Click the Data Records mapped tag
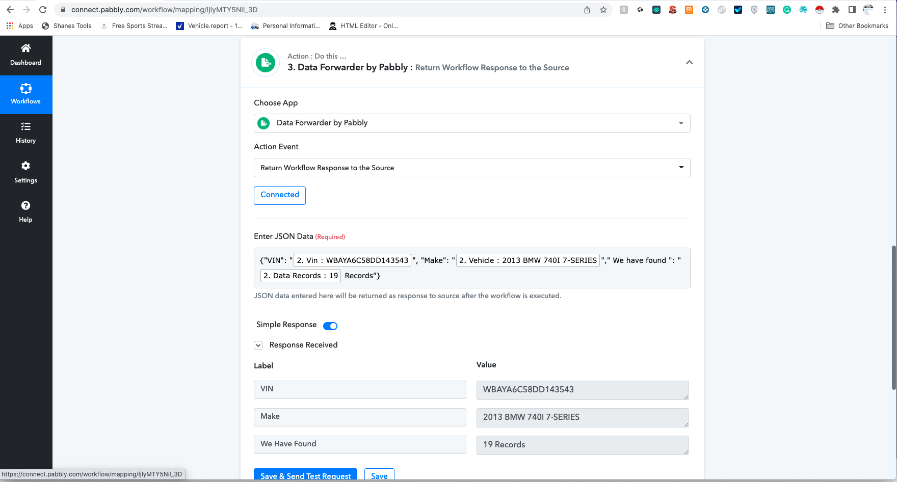Image resolution: width=897 pixels, height=482 pixels. coord(301,276)
